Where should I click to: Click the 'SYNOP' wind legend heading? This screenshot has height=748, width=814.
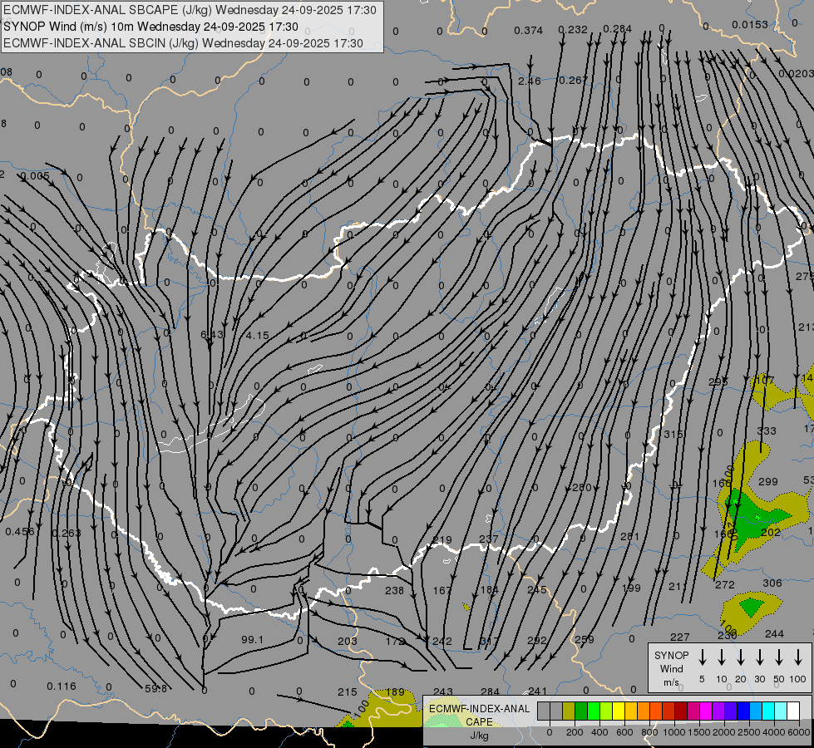[x=671, y=655]
